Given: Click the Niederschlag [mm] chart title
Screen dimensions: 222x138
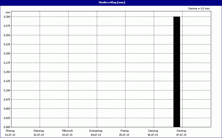Looking at the screenshot, I should click(111, 2).
